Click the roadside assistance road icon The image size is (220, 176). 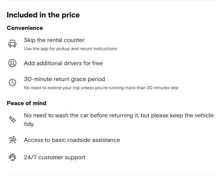pyautogui.click(x=12, y=140)
